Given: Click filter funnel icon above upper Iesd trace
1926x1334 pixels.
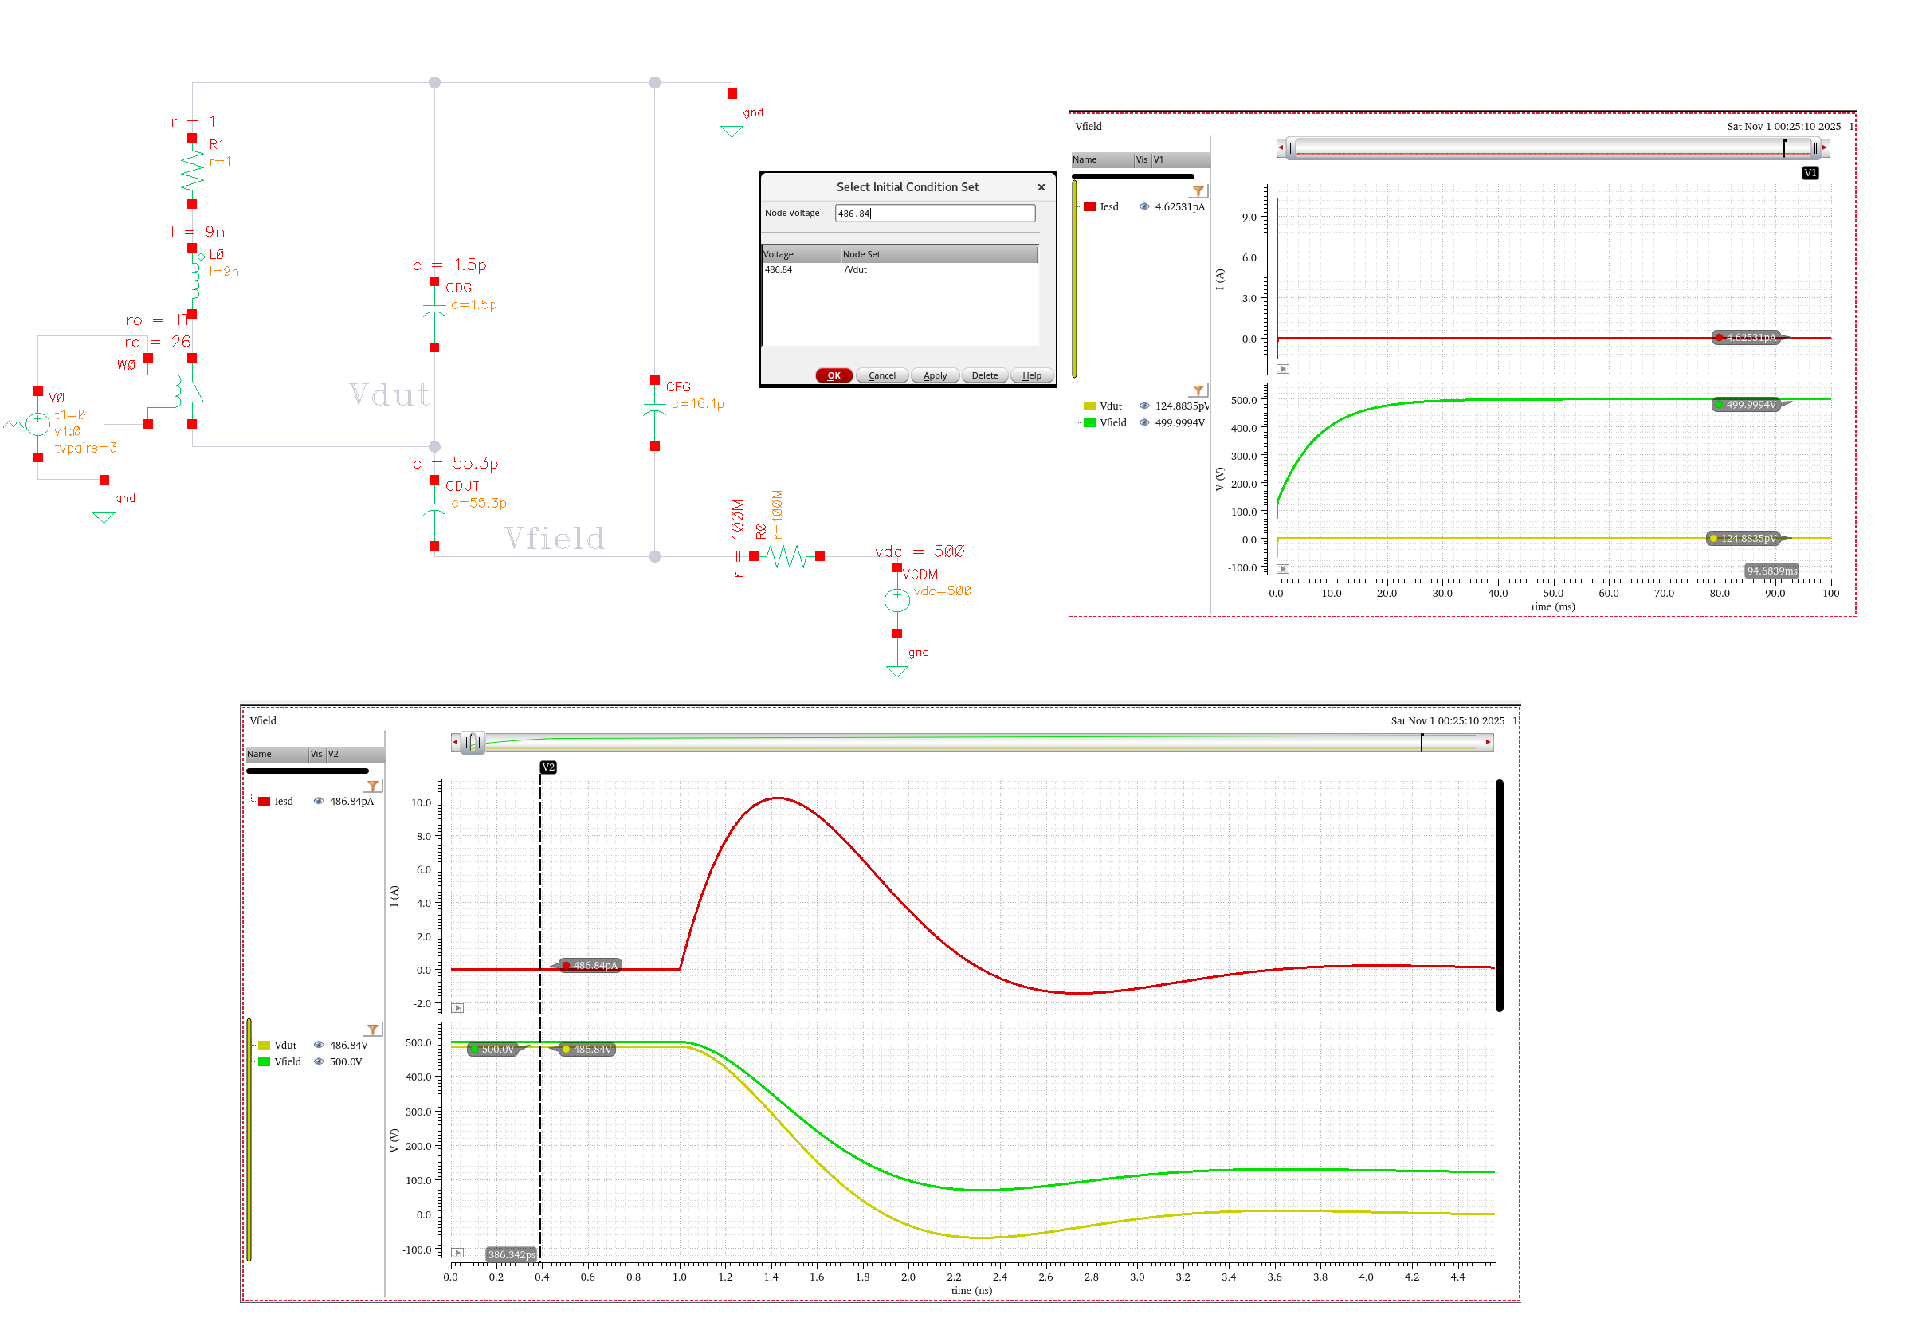Looking at the screenshot, I should click(1198, 191).
